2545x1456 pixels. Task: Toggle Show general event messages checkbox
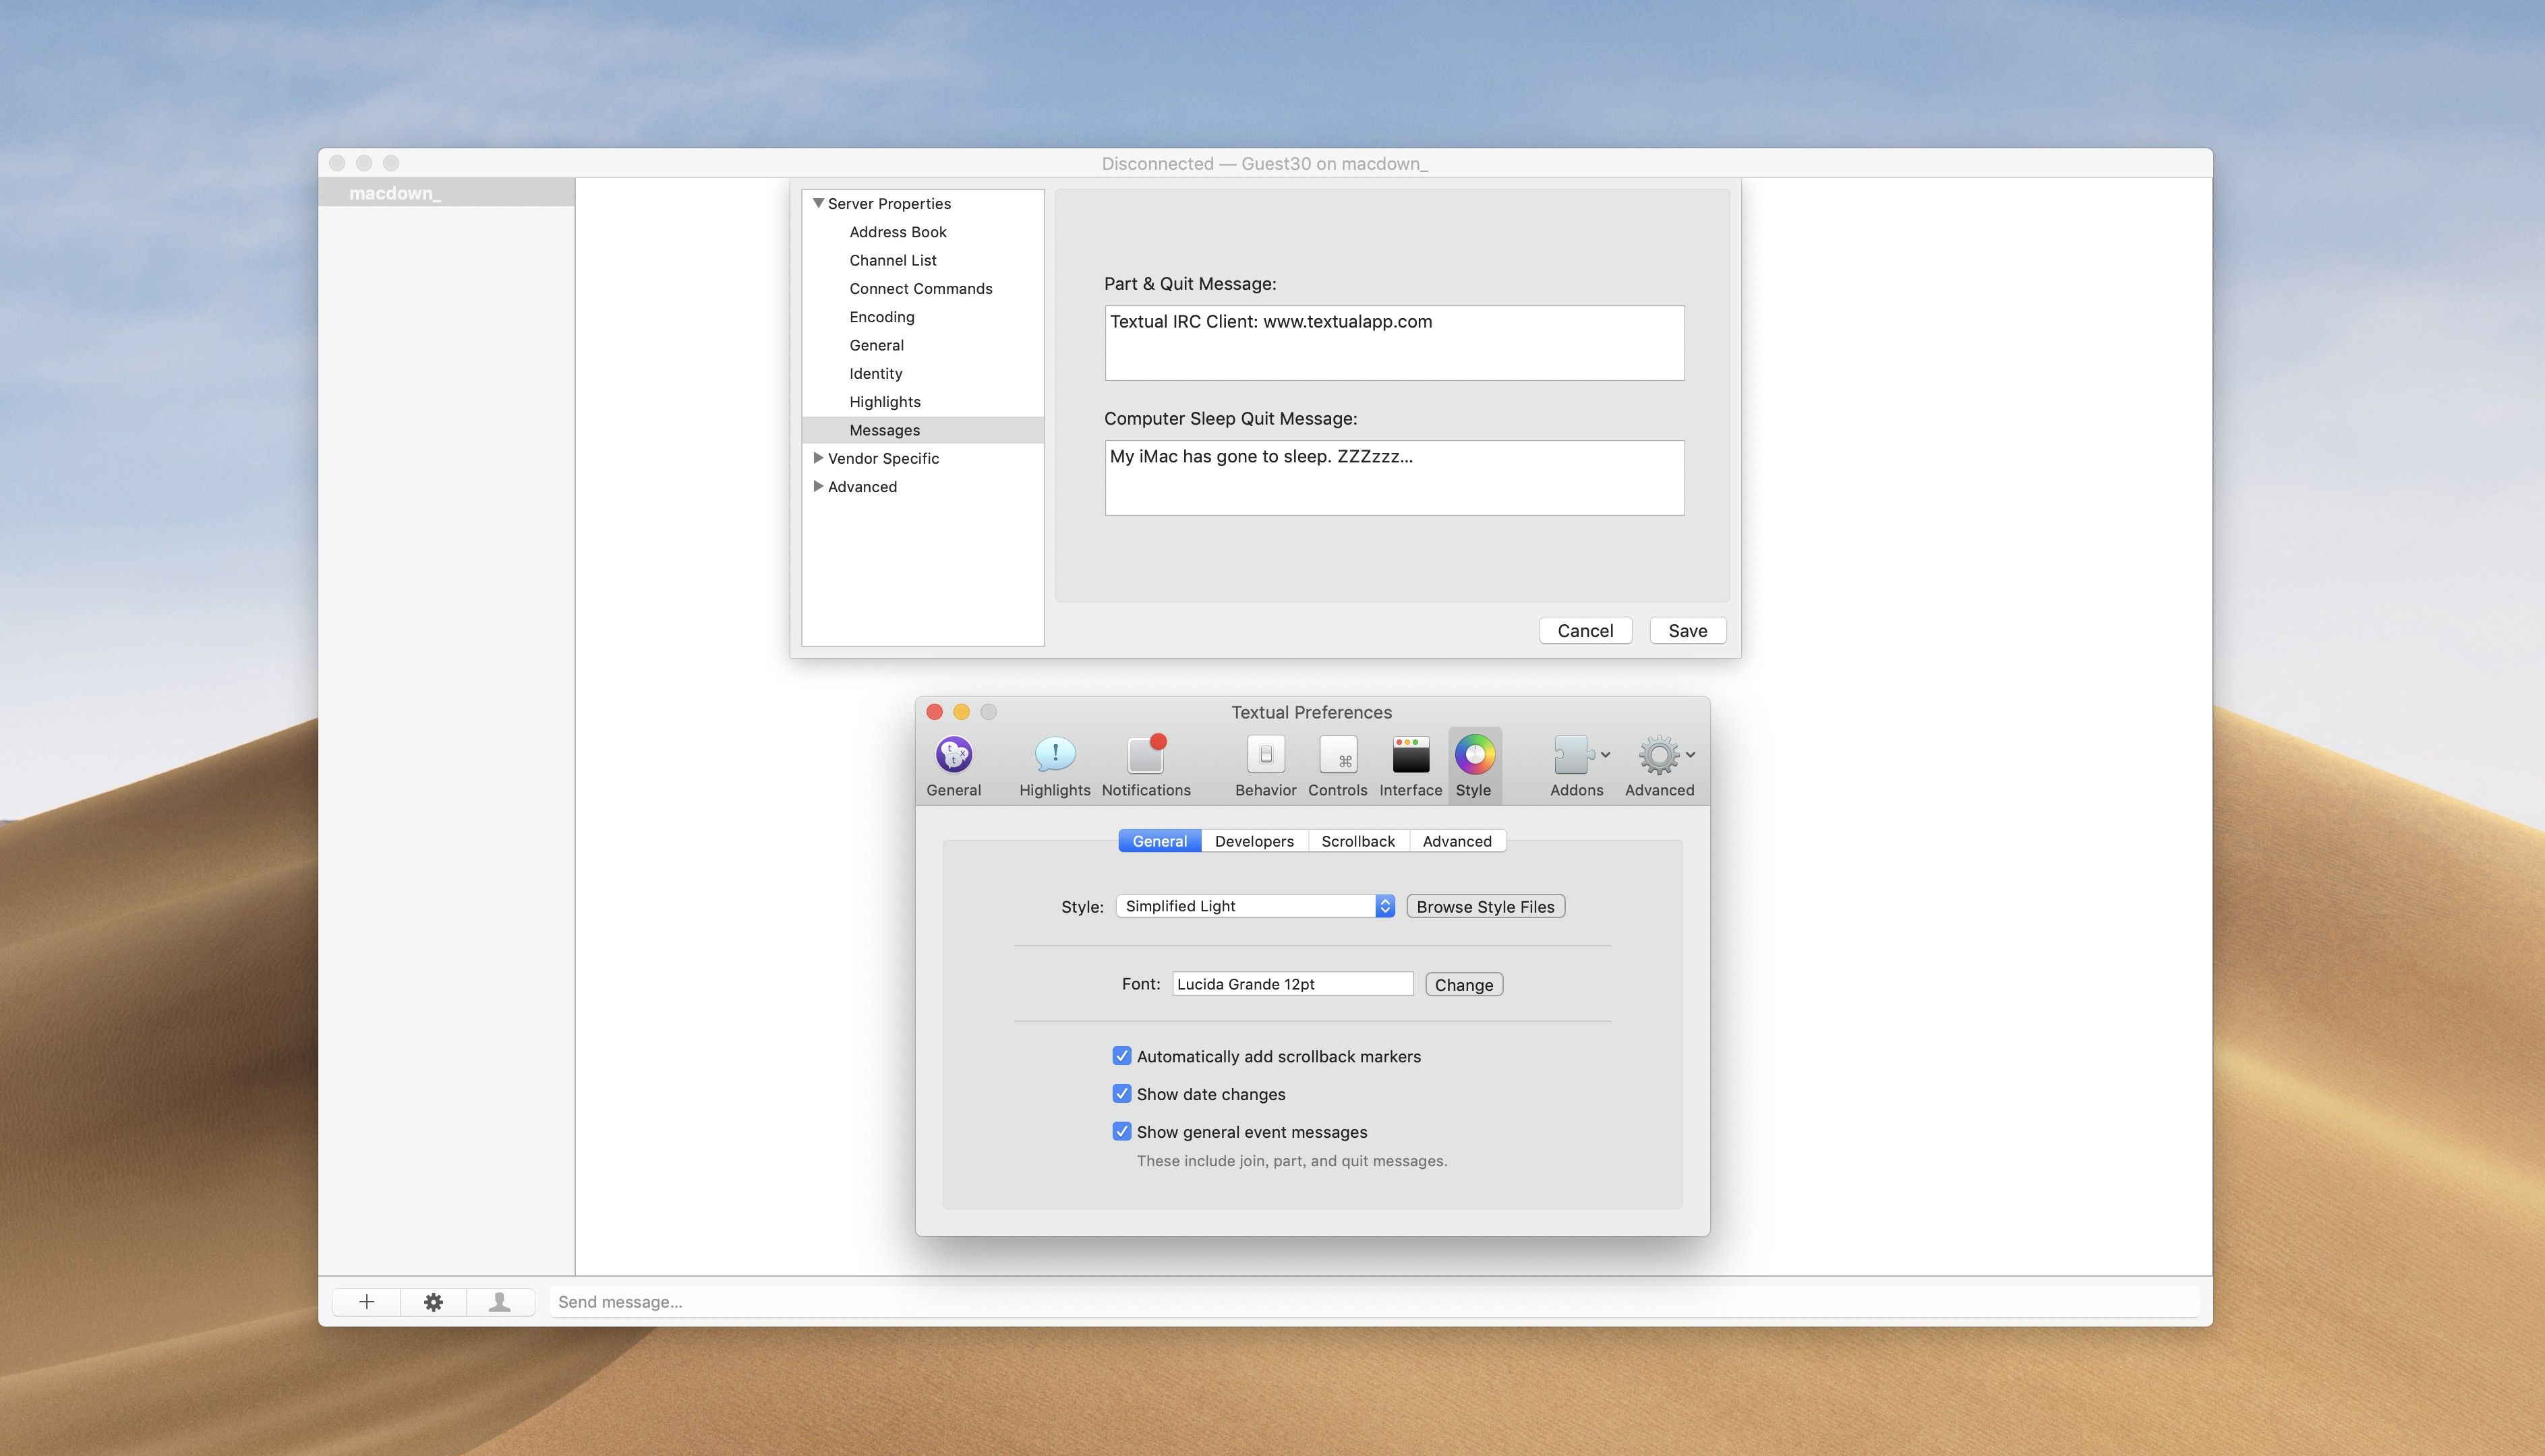[x=1121, y=1131]
